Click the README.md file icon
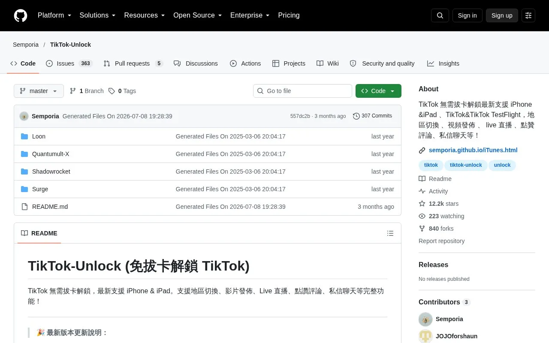 click(24, 207)
